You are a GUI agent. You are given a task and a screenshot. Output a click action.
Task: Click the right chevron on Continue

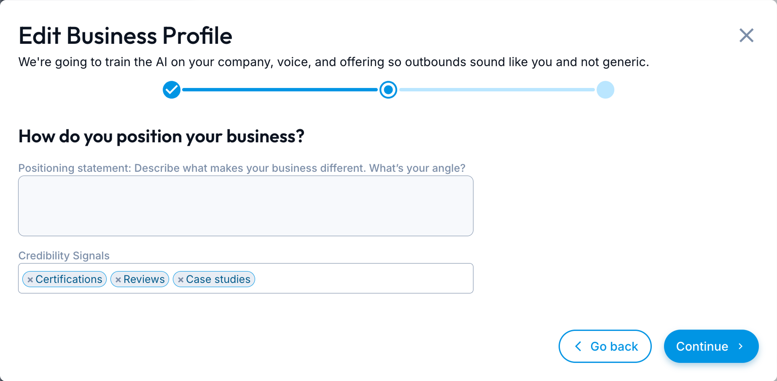tap(741, 346)
